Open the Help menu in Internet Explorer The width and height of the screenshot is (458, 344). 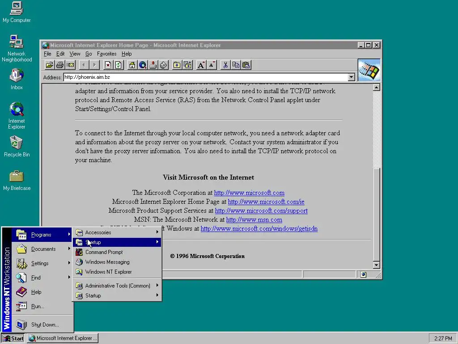click(127, 54)
